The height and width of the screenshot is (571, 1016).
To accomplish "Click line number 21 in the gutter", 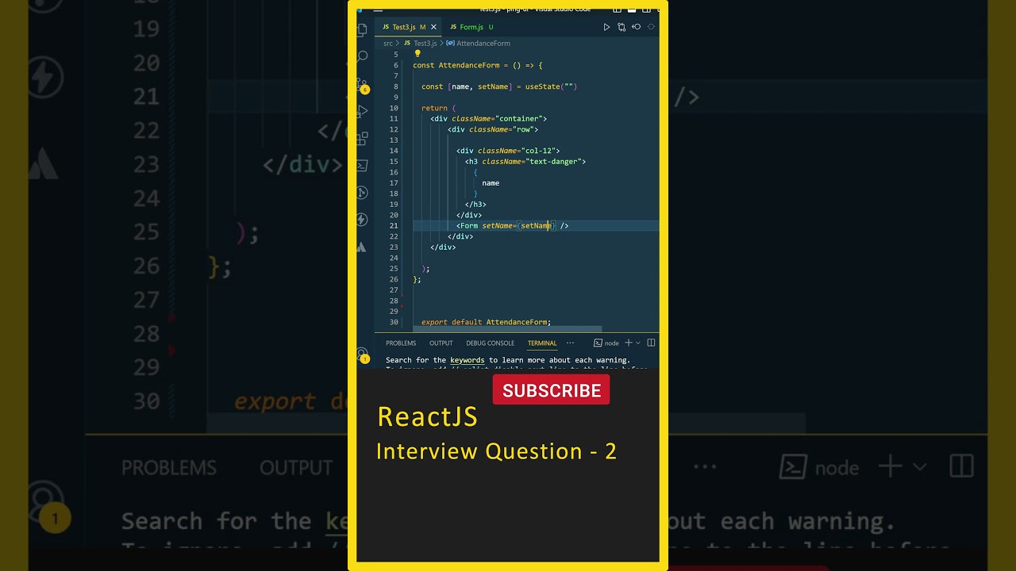I will (394, 226).
